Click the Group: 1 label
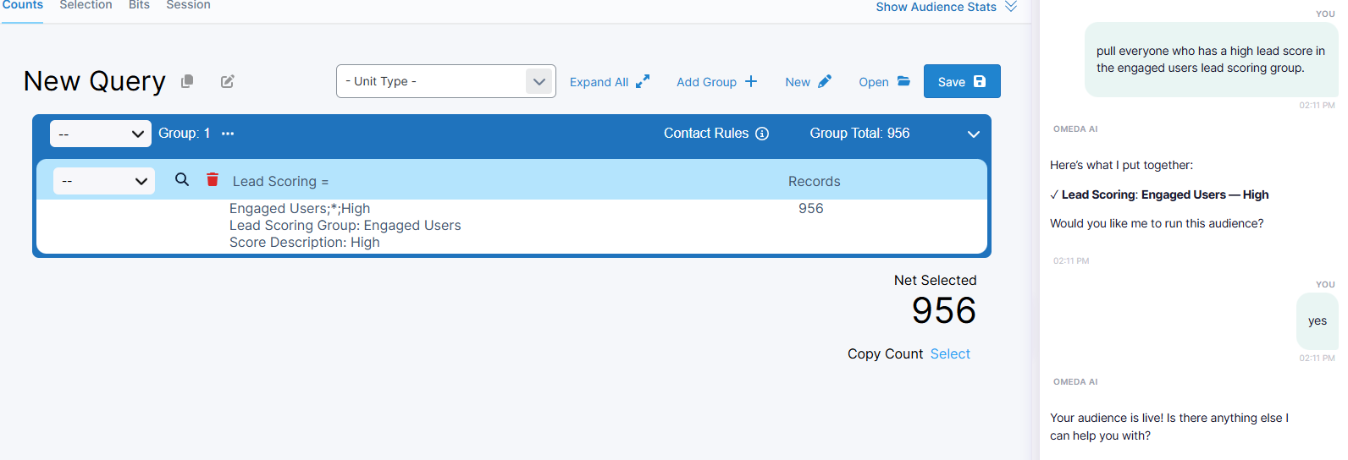 tap(184, 134)
